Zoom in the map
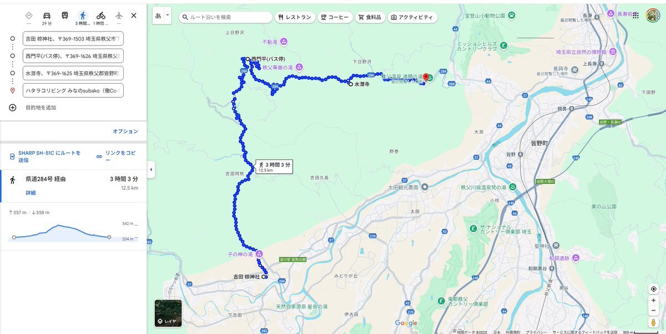 click(654, 300)
